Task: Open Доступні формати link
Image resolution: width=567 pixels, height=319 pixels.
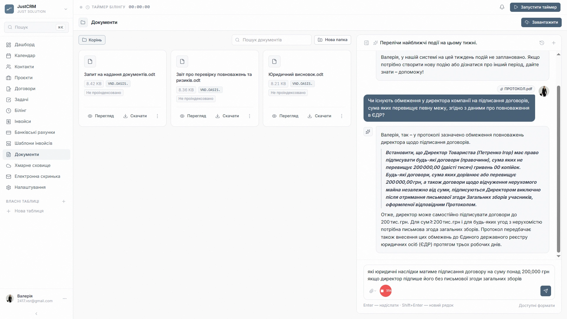Action: point(537,305)
